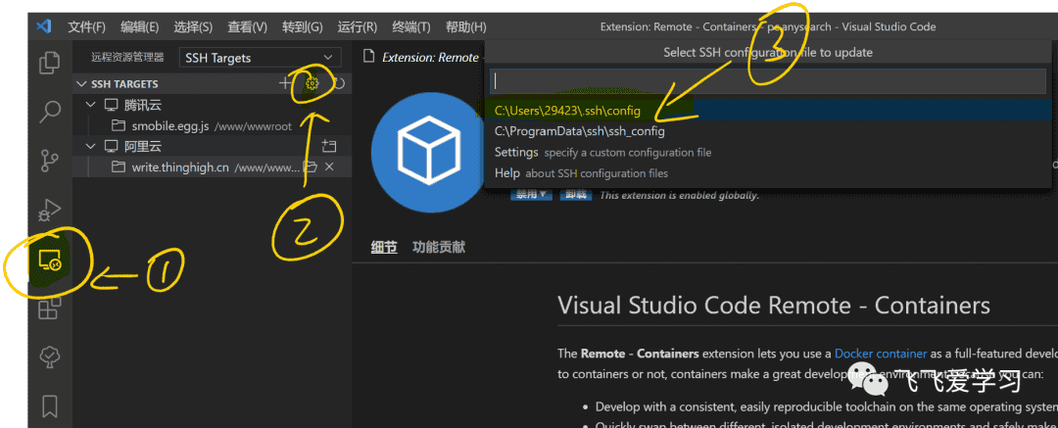Open the 编辑(E) menu

point(140,27)
